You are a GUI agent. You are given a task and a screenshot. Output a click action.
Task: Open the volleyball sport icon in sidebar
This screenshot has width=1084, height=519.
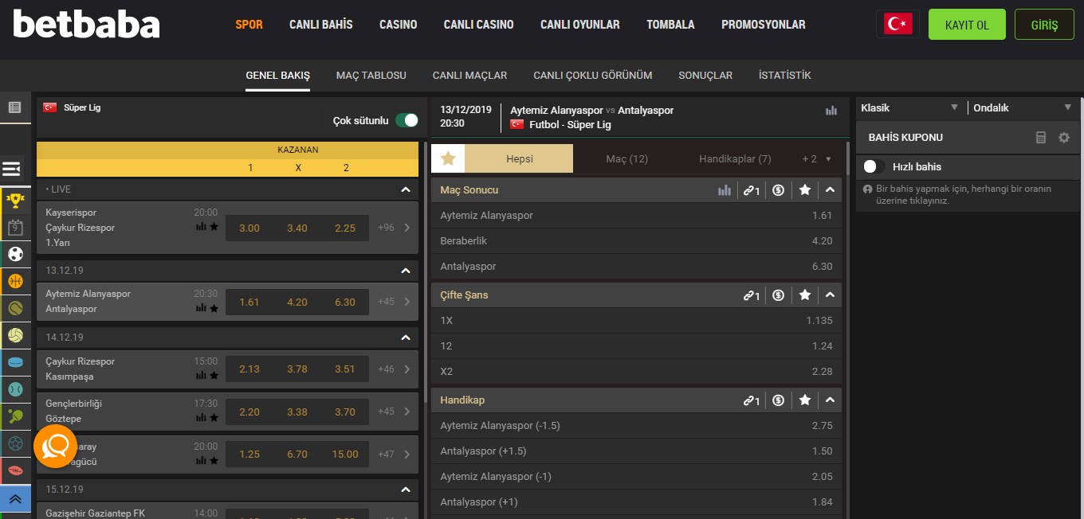pos(15,335)
